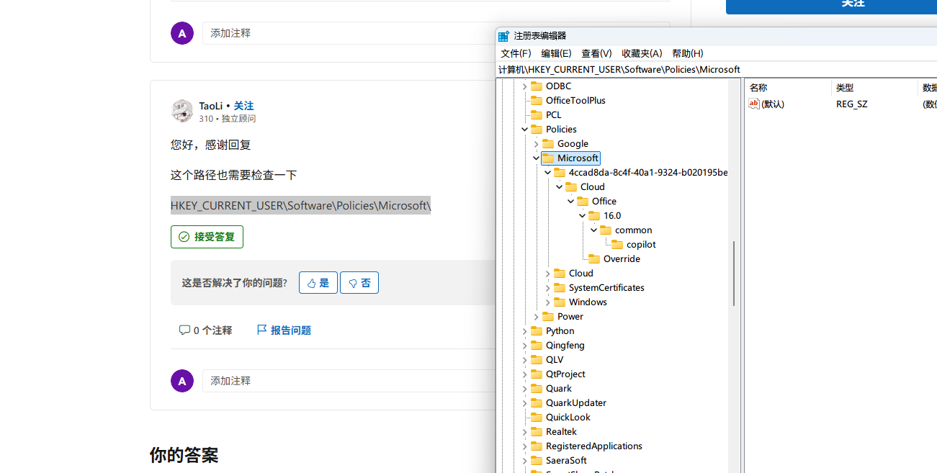Open the 文件(F) menu in Registry Editor

[x=516, y=53]
